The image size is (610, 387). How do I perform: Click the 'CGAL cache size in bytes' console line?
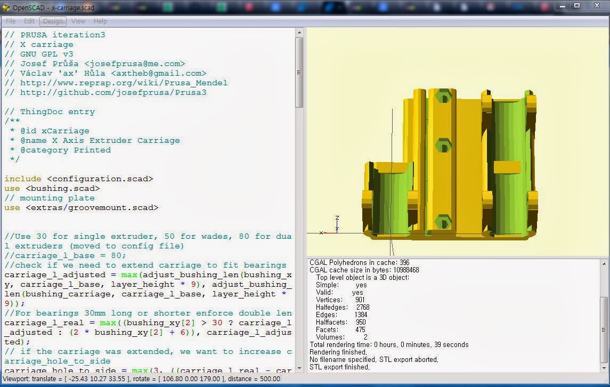point(364,270)
